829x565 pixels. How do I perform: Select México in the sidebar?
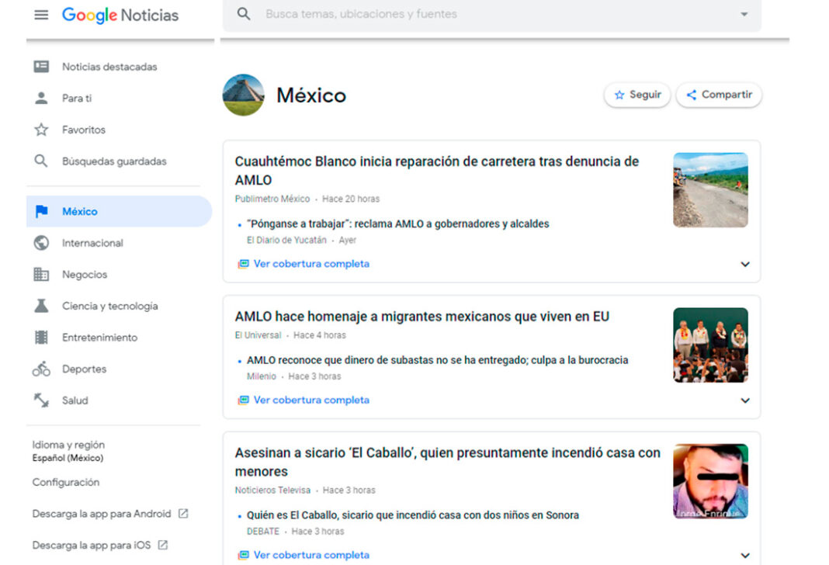[x=81, y=210]
